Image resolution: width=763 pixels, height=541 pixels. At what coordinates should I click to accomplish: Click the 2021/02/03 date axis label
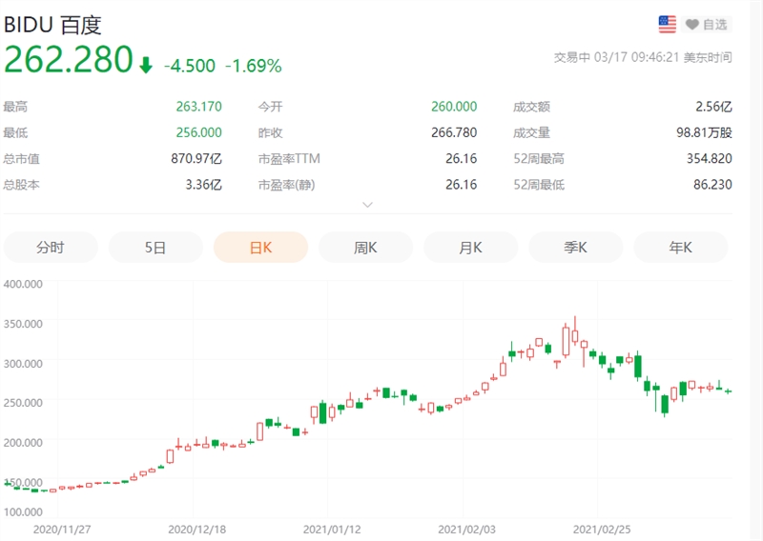(x=466, y=530)
